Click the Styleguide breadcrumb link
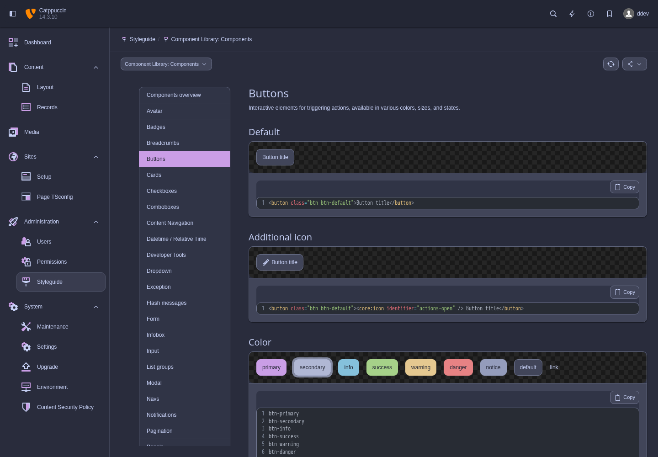The height and width of the screenshot is (457, 658). tap(143, 39)
